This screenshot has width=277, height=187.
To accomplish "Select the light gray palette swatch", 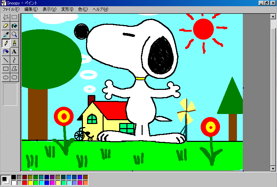I will (19, 183).
